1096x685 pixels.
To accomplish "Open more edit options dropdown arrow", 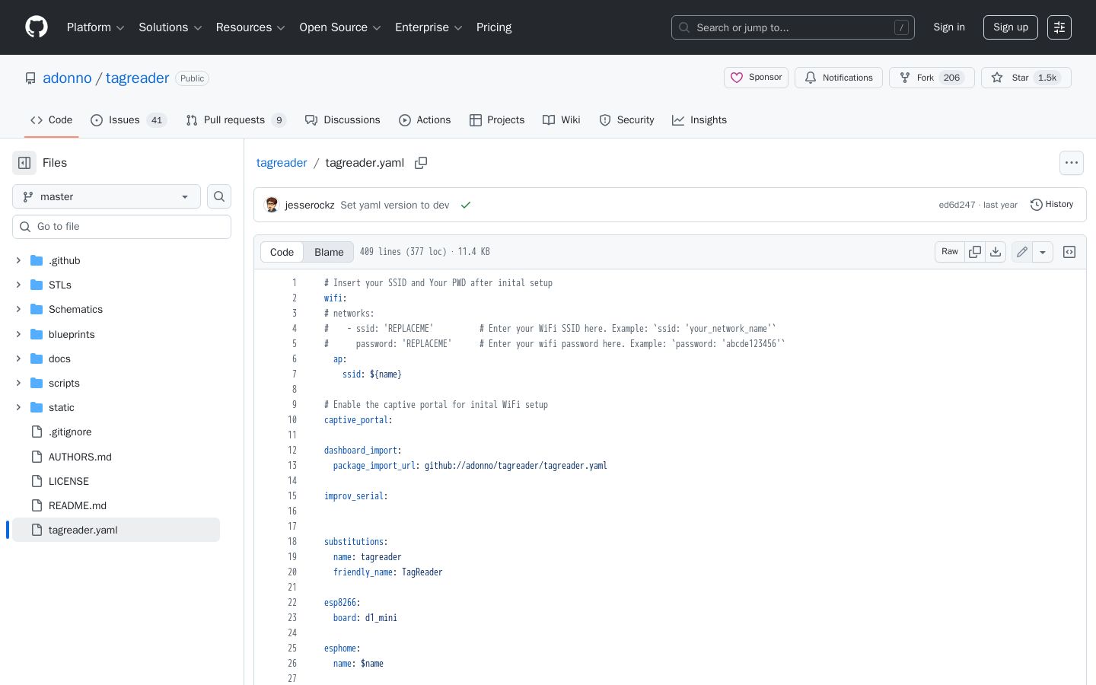I will pyautogui.click(x=1043, y=252).
